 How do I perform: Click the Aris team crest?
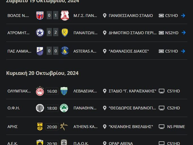pyautogui.click(x=40, y=126)
